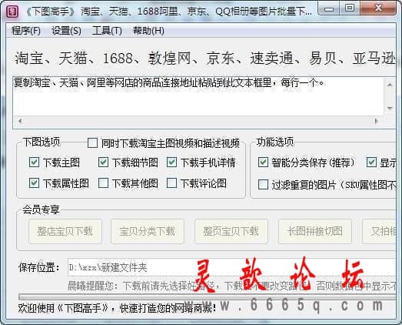Viewport: 402px width, 325px height.
Task: Enable 下载评论图 checkbox
Action: tap(171, 183)
